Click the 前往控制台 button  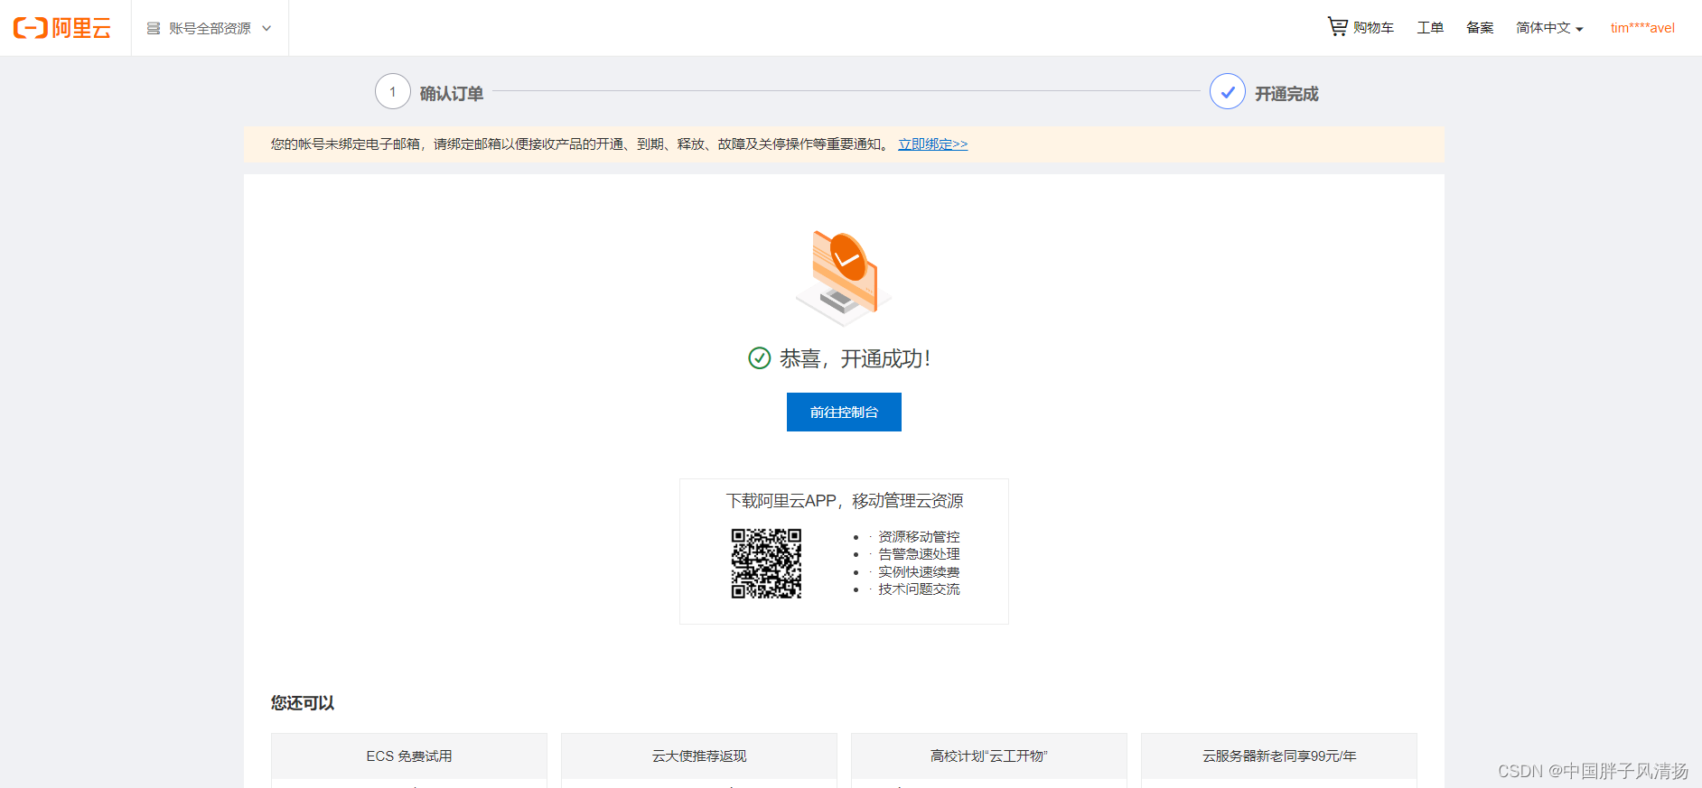click(x=844, y=412)
